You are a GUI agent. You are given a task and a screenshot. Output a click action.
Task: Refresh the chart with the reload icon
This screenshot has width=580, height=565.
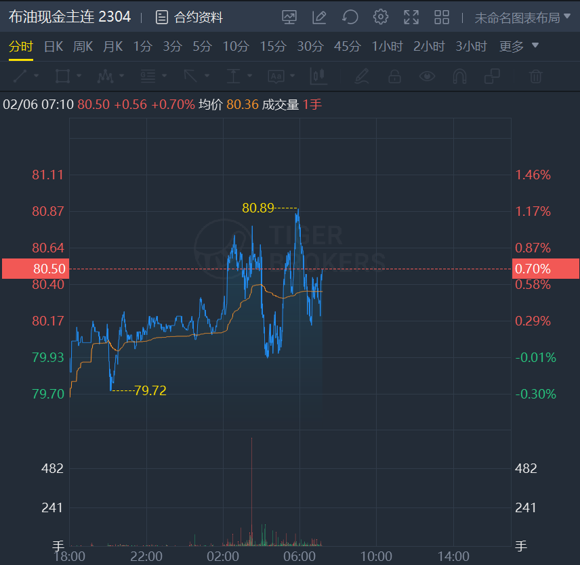pyautogui.click(x=350, y=18)
